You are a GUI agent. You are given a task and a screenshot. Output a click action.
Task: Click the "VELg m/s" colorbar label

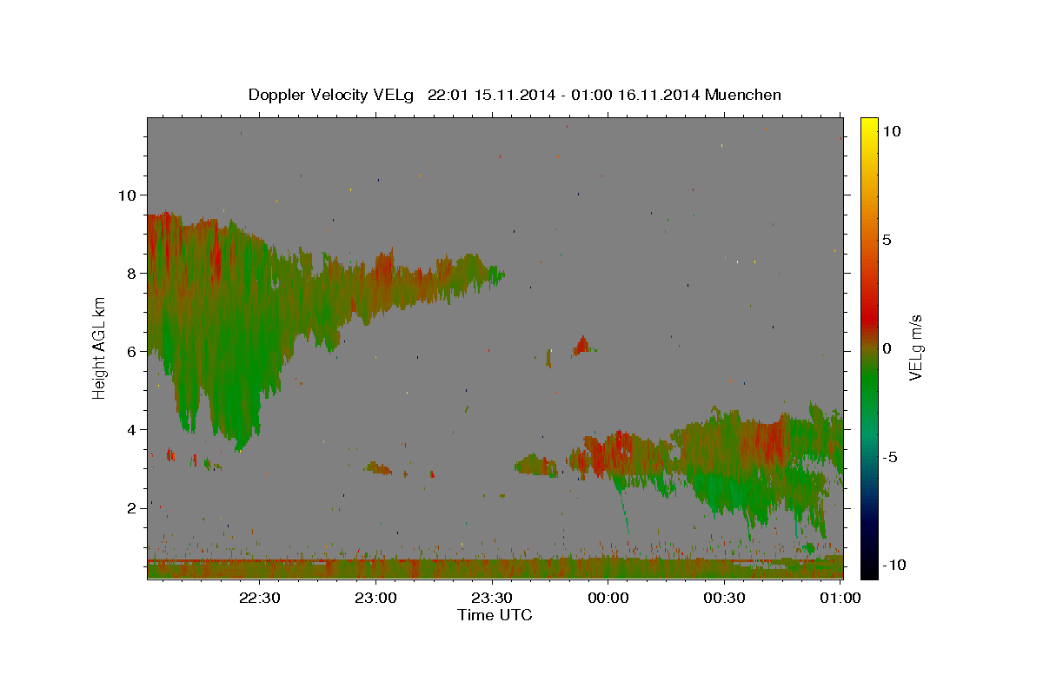(915, 347)
